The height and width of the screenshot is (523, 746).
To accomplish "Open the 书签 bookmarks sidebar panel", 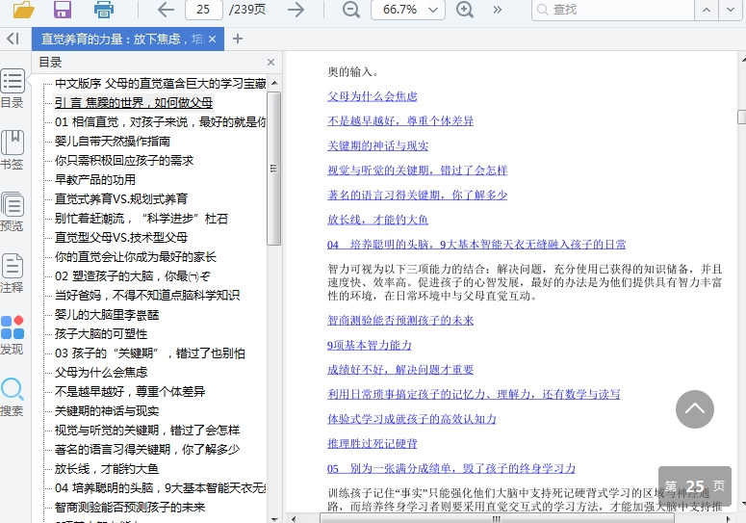I will (12, 150).
